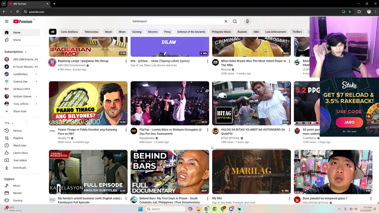Open Gotham Games subscription
Image resolution: width=379 pixels, height=213 pixels.
pos(21,96)
